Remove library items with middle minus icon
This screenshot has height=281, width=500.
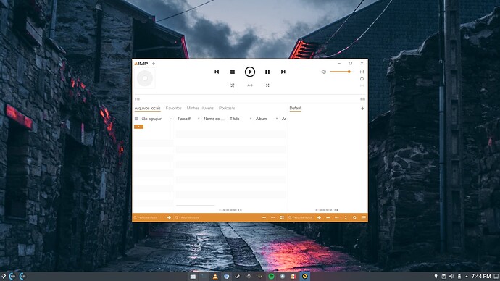(x=264, y=217)
